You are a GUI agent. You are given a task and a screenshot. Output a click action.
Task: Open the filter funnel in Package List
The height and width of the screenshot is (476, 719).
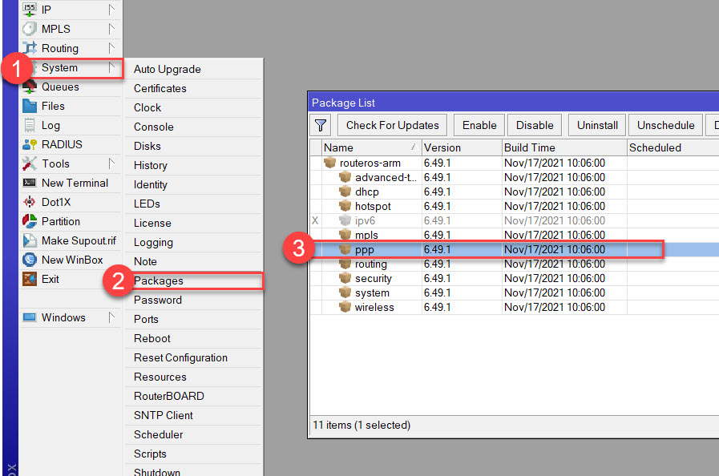321,125
